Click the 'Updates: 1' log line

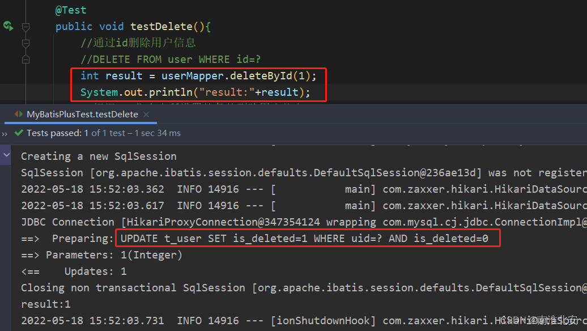click(x=74, y=271)
